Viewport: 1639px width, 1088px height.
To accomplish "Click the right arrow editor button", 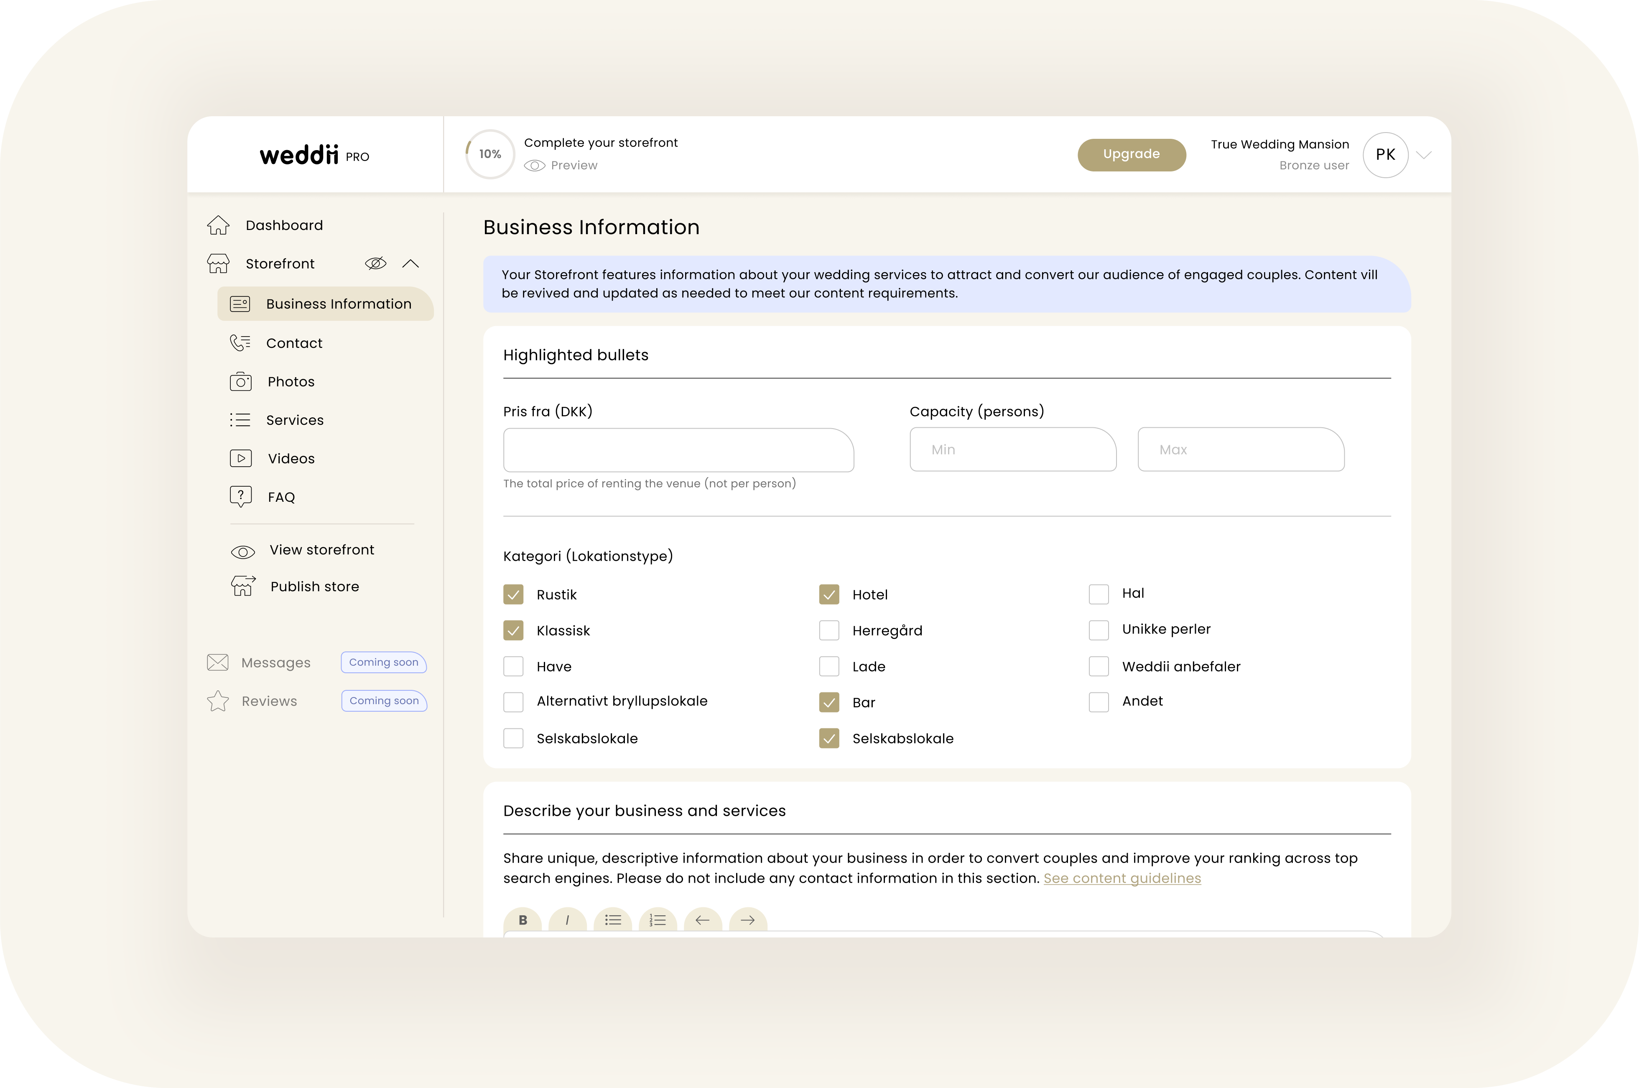I will pos(747,920).
